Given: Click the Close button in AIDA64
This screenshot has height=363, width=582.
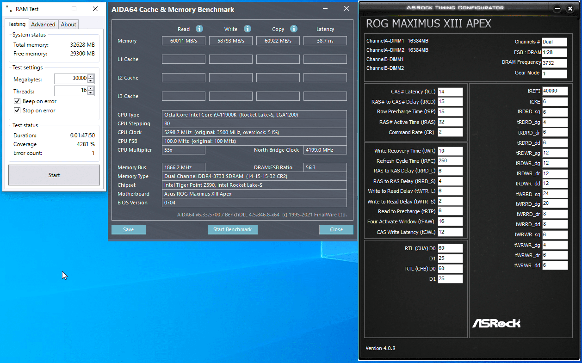Looking at the screenshot, I should [336, 229].
